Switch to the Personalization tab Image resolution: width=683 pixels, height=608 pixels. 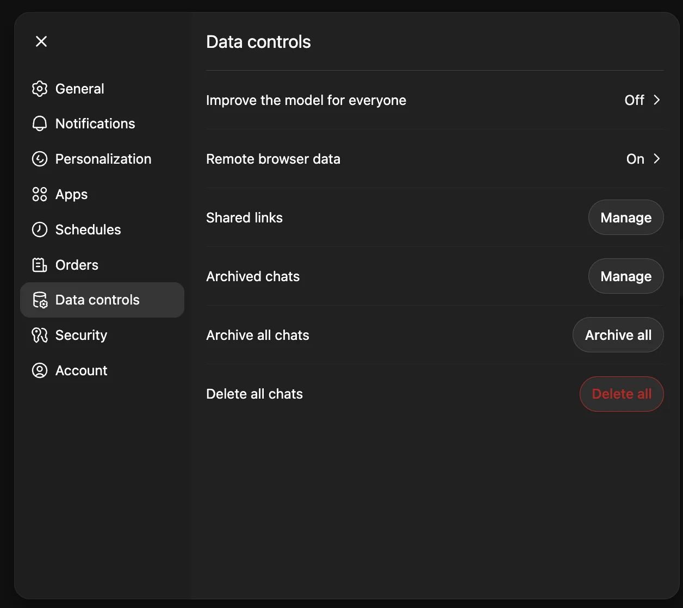(x=102, y=159)
